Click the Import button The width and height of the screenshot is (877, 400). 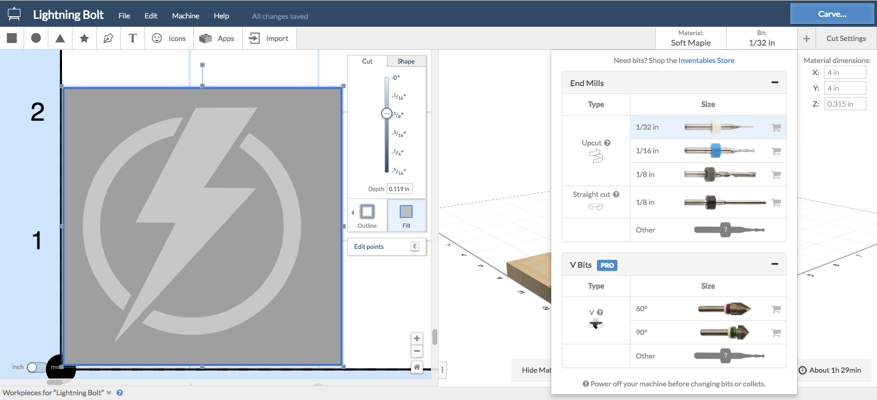point(269,38)
